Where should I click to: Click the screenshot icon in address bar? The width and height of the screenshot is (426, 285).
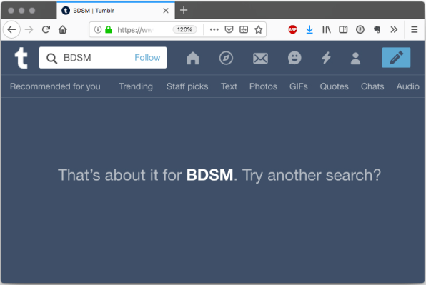(x=244, y=29)
